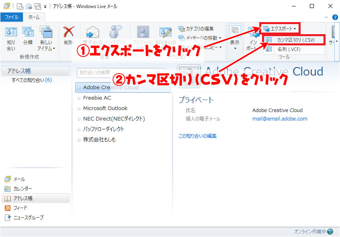This screenshot has width=340, height=237.
Task: Open ニュースグループ in the bottom navigation
Action: tap(24, 217)
